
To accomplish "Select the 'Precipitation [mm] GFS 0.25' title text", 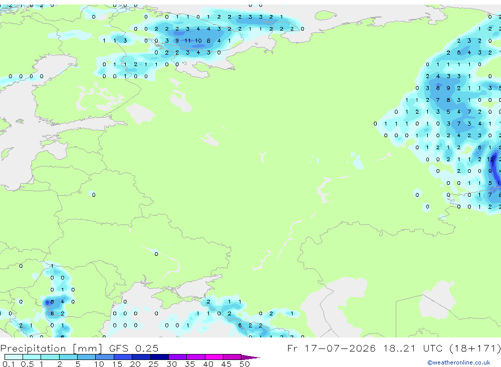I will (79, 348).
